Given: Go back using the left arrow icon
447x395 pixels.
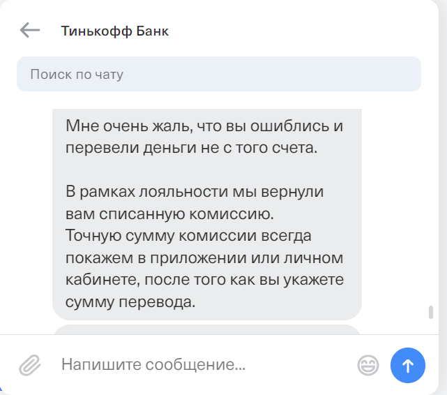Looking at the screenshot, I should pyautogui.click(x=30, y=30).
